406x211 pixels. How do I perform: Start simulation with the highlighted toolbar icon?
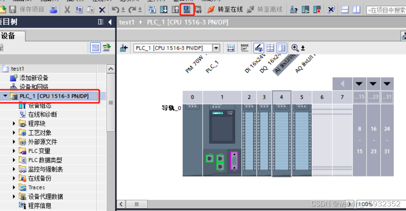point(187,10)
